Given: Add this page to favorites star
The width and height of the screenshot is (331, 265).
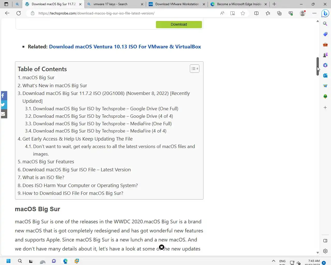Looking at the screenshot, I should click(243, 13).
